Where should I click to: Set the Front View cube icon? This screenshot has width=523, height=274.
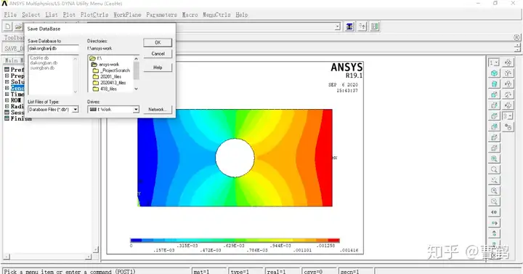click(x=495, y=94)
